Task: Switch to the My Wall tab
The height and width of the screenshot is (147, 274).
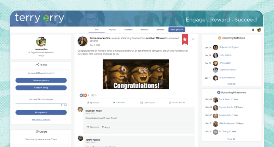Action: [113, 30]
